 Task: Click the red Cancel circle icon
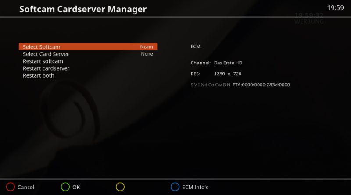coord(10,187)
